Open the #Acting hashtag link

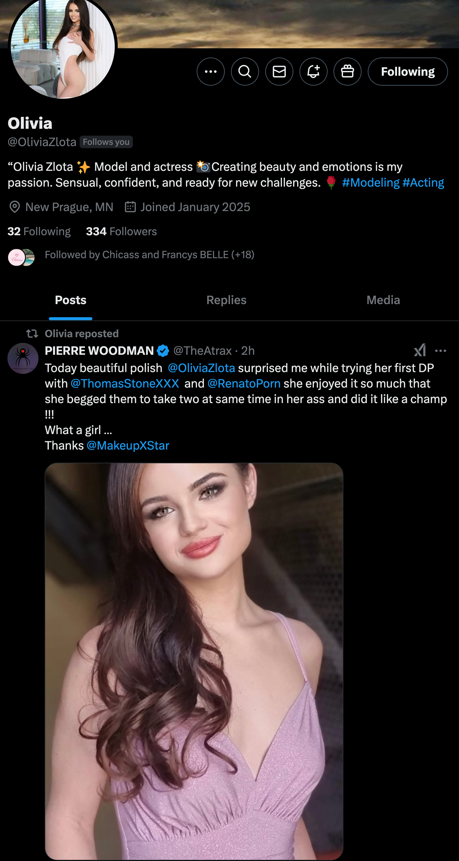pyautogui.click(x=423, y=182)
